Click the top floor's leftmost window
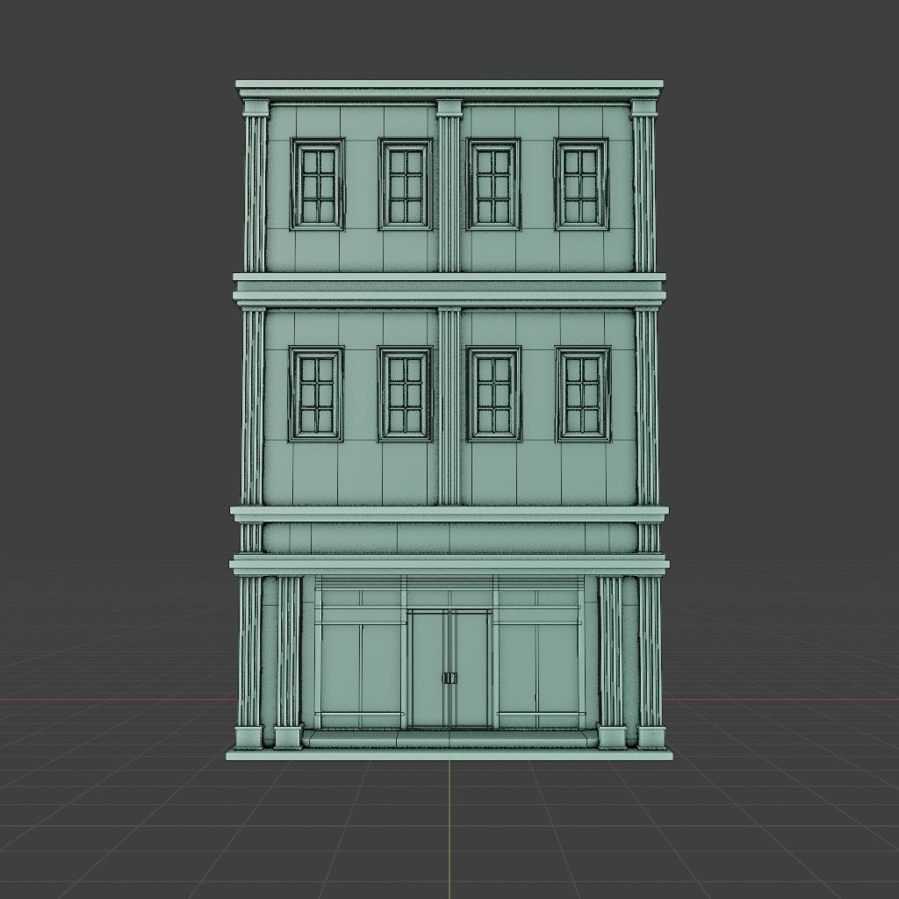 (318, 184)
